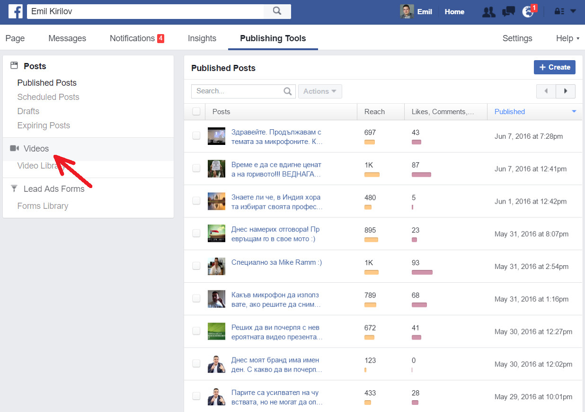
Task: Open the account menu arrow in header
Action: click(x=573, y=11)
